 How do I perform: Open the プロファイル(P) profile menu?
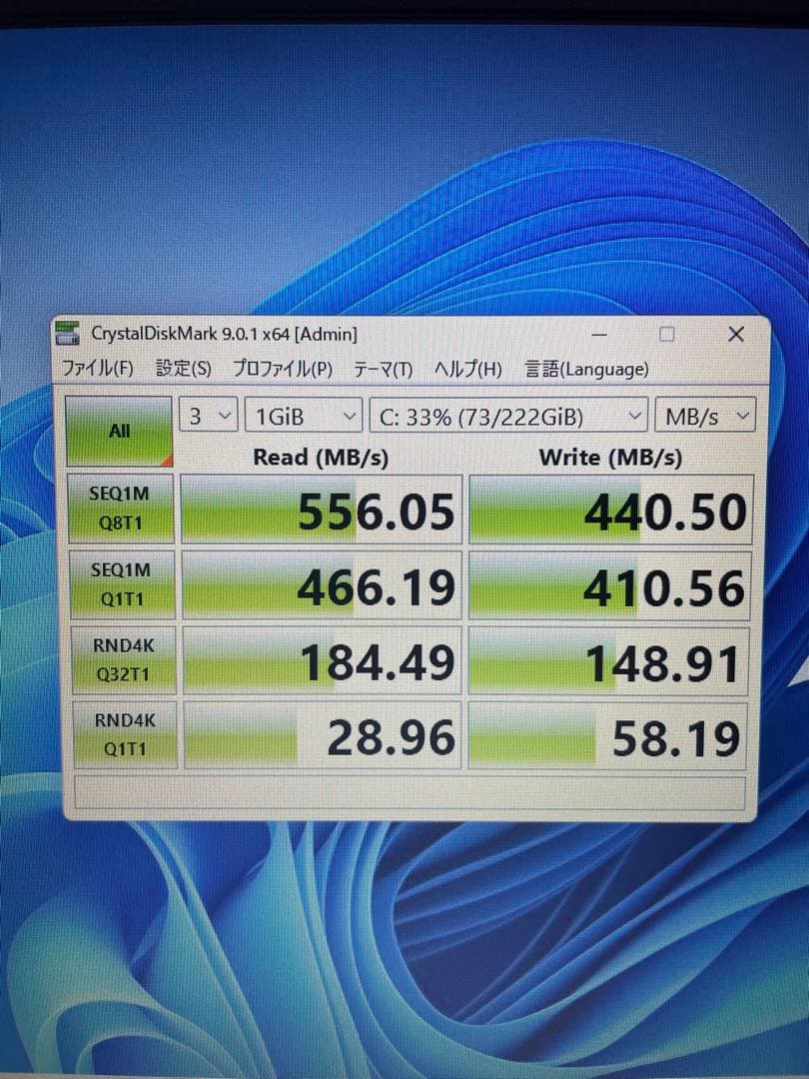tap(282, 369)
